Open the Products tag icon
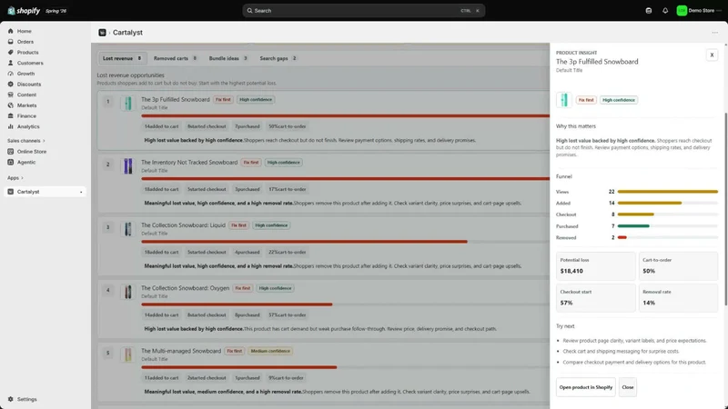This screenshot has height=409, width=728. tap(10, 53)
